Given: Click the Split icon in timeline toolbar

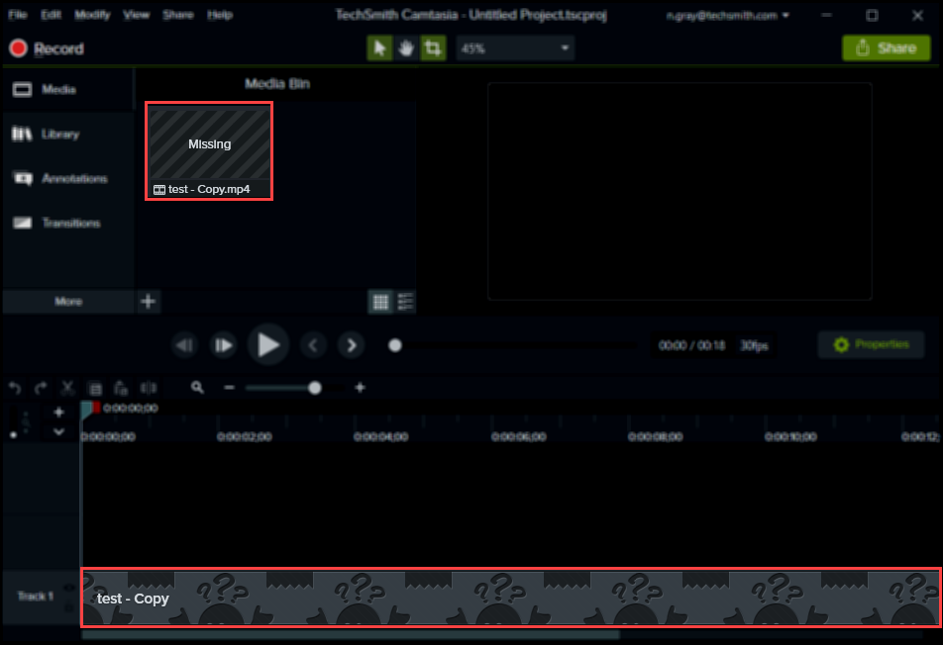Looking at the screenshot, I should [x=149, y=389].
